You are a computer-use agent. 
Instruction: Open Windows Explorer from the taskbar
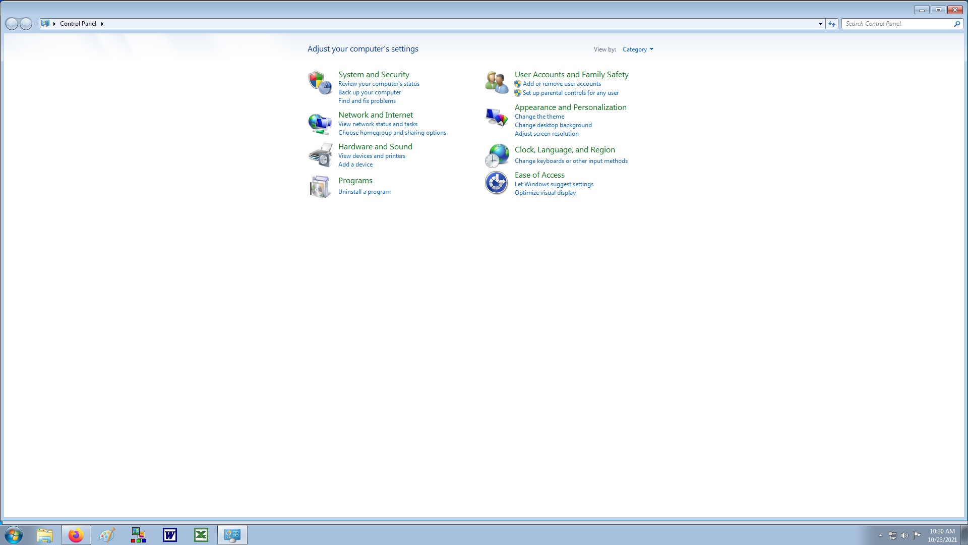[45, 535]
